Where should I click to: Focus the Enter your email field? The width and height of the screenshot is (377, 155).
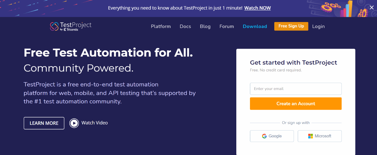pyautogui.click(x=296, y=89)
